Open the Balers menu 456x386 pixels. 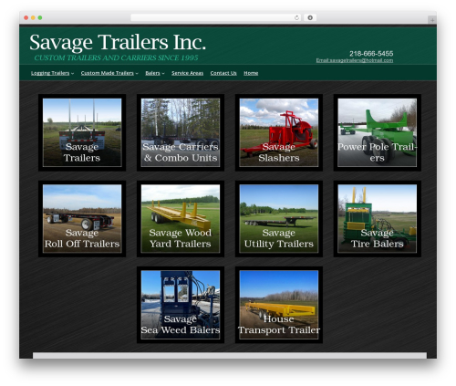tap(152, 73)
